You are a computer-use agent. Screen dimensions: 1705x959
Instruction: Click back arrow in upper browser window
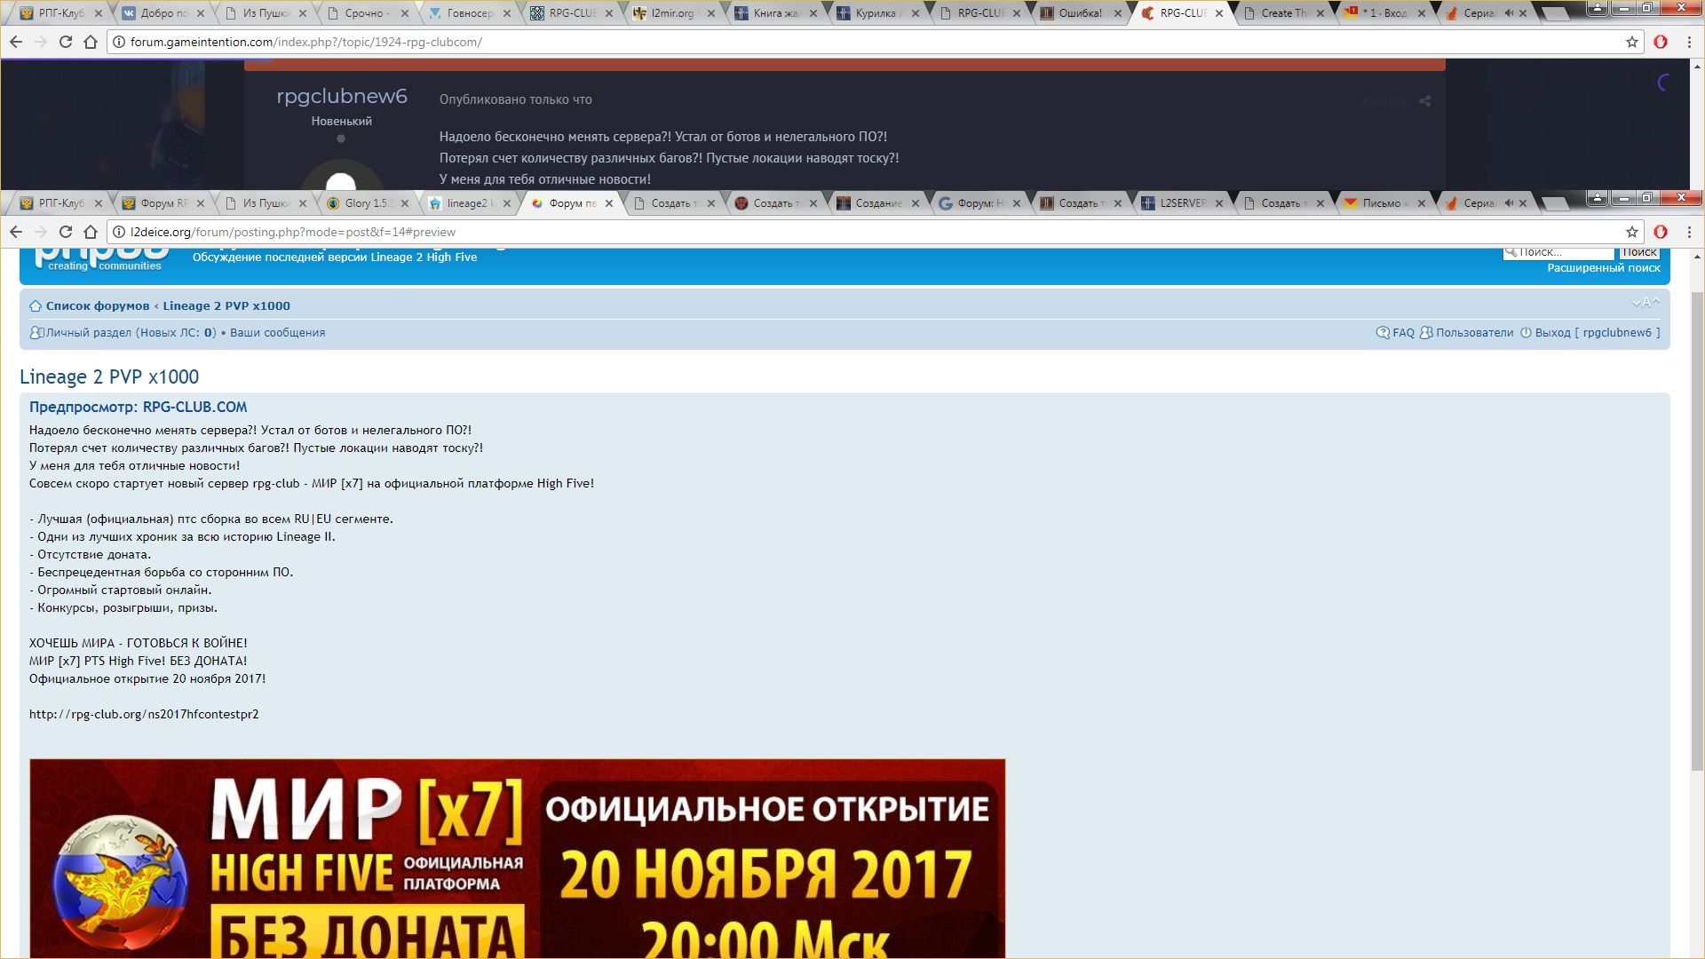click(x=16, y=42)
